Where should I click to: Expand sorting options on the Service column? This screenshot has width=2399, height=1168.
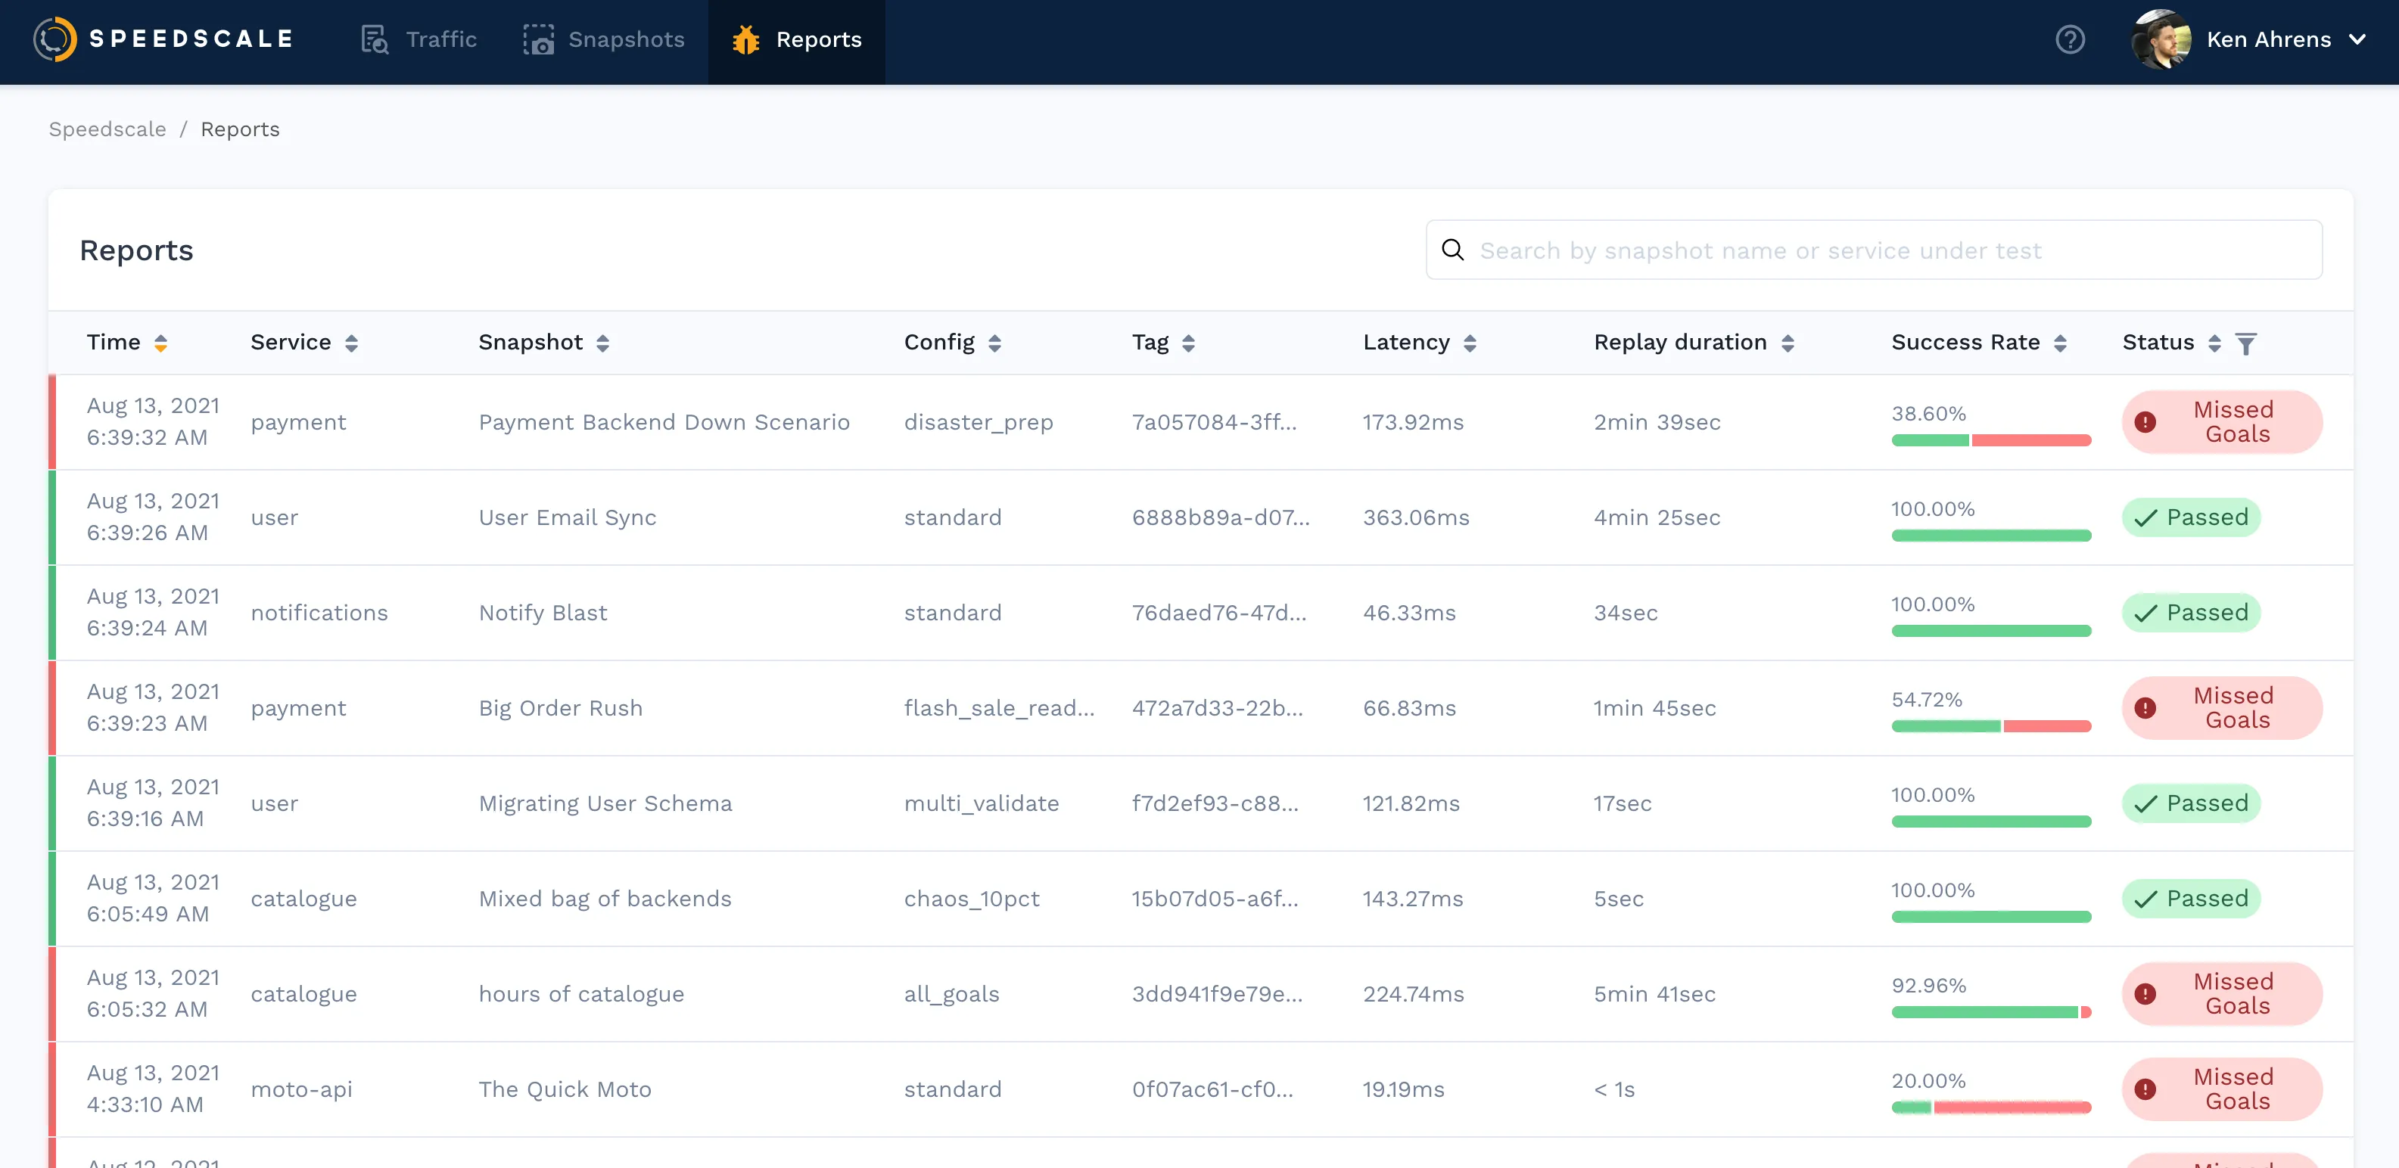351,343
